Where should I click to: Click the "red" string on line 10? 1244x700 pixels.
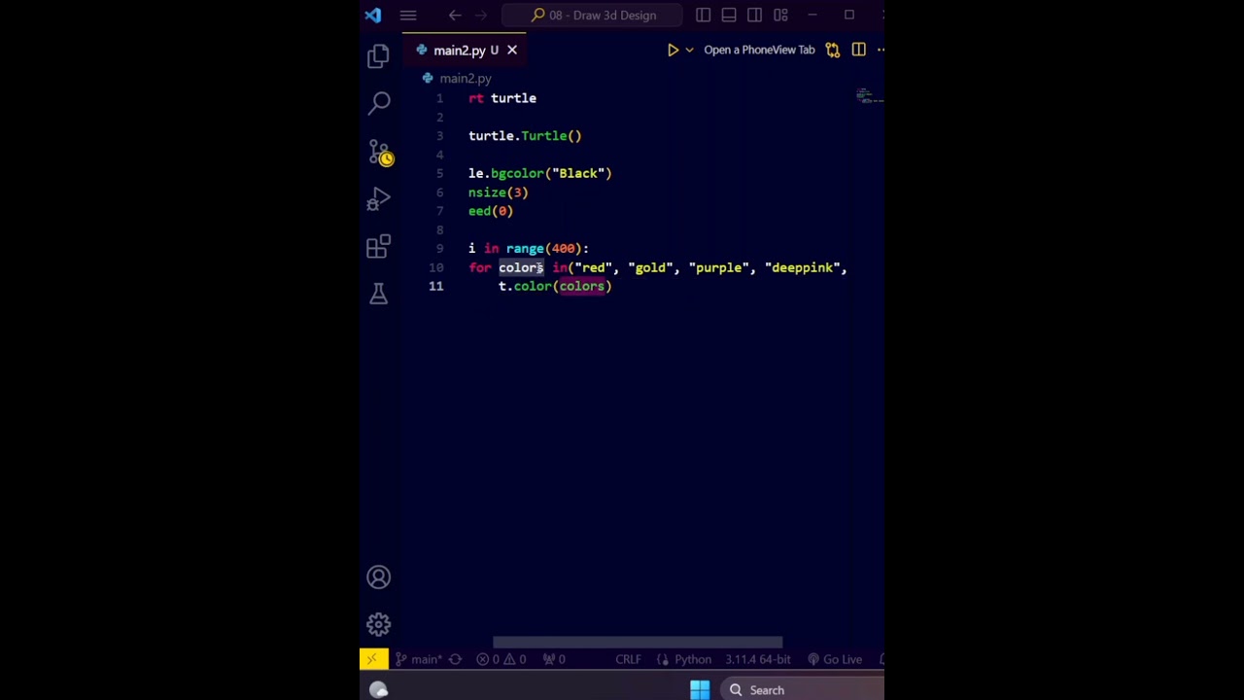(x=593, y=267)
